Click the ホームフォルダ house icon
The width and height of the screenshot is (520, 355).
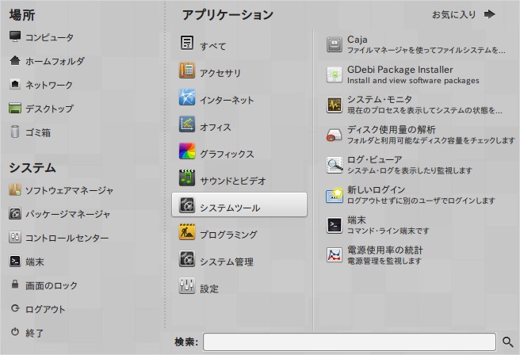click(15, 61)
